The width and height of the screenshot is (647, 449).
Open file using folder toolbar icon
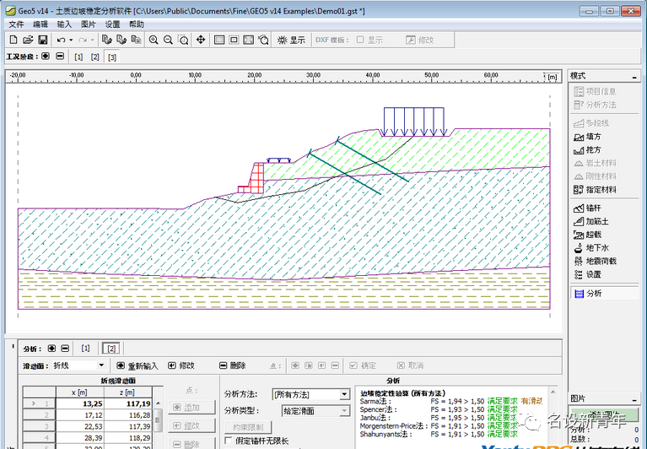[x=28, y=40]
